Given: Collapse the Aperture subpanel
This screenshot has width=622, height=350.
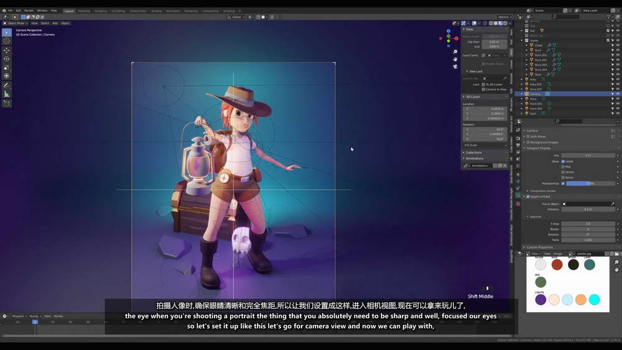Looking at the screenshot, I should coord(527,217).
